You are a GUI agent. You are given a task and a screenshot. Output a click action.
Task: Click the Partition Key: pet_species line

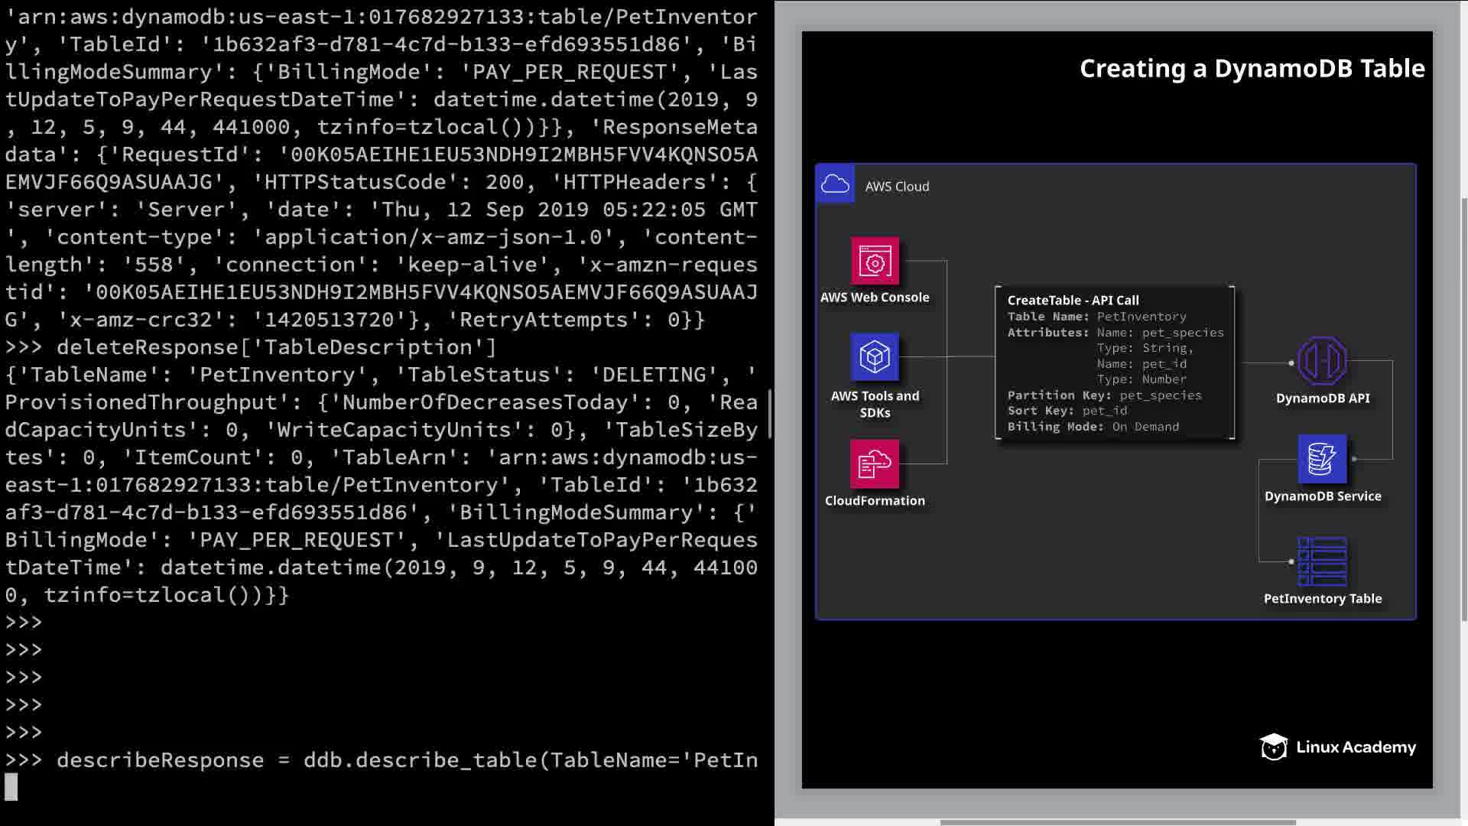pyautogui.click(x=1104, y=395)
